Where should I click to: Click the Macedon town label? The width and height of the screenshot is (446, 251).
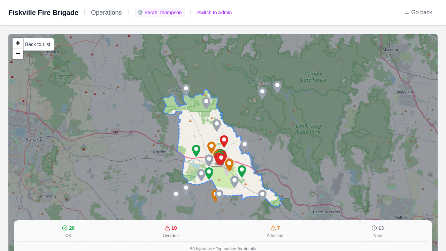[391, 50]
